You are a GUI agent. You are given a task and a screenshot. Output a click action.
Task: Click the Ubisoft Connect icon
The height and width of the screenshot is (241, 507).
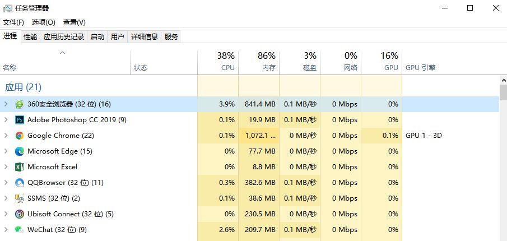pyautogui.click(x=20, y=214)
